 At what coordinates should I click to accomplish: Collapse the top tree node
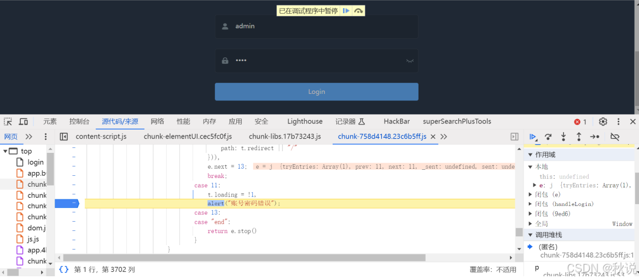coord(5,151)
